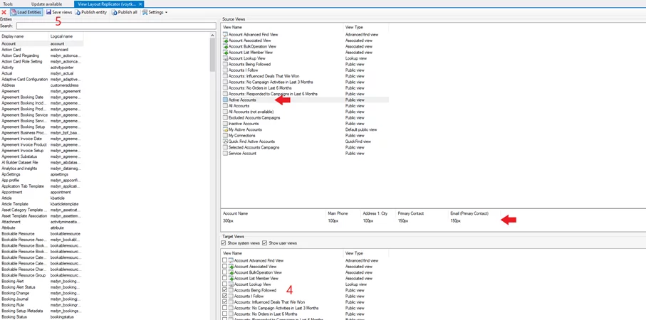The width and height of the screenshot is (646, 320).
Task: Toggle the Show system views checkbox
Action: pos(224,243)
